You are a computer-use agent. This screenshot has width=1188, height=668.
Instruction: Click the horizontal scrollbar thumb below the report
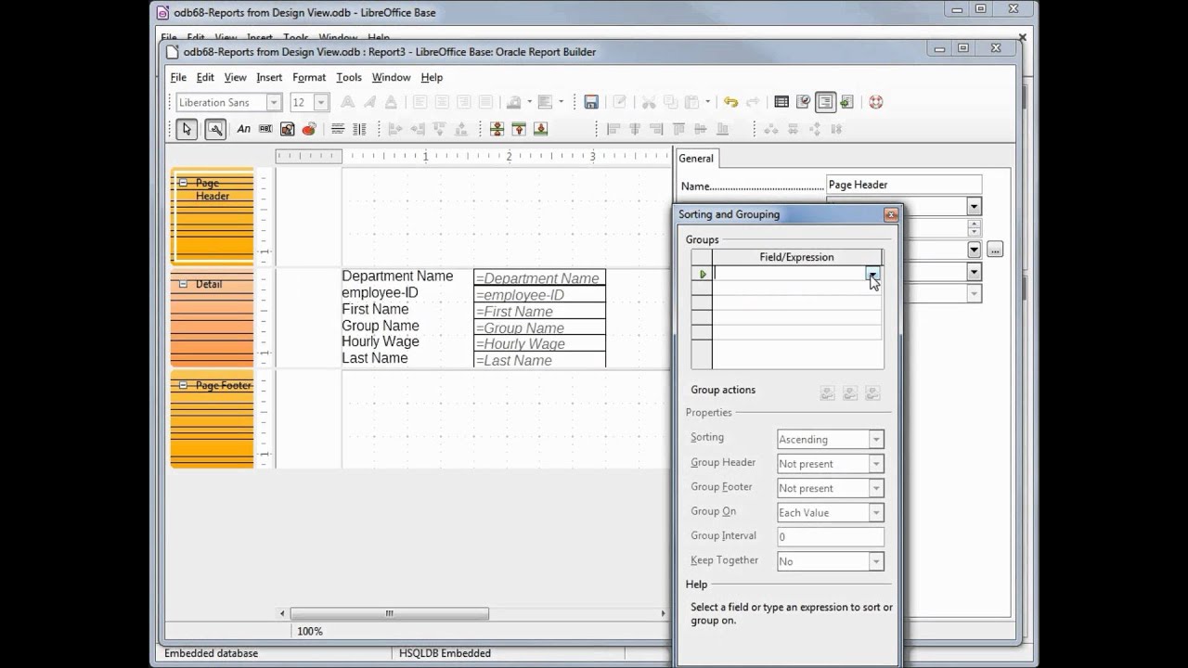[389, 613]
